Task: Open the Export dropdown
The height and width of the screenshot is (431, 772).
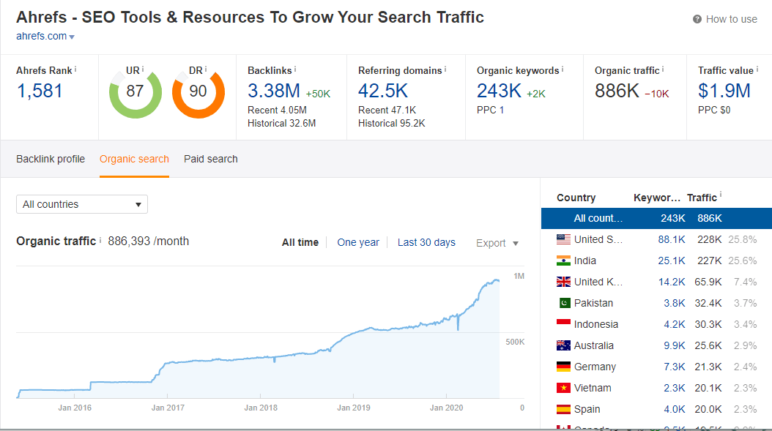Action: tap(497, 242)
